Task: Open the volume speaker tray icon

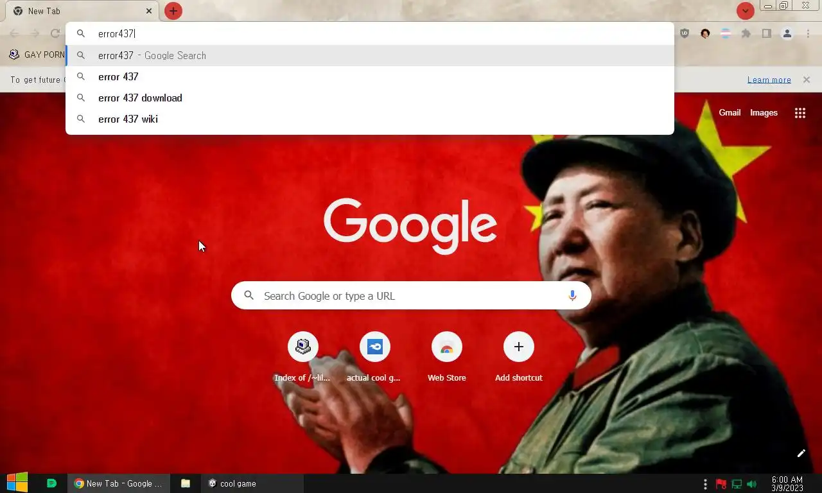Action: click(752, 484)
